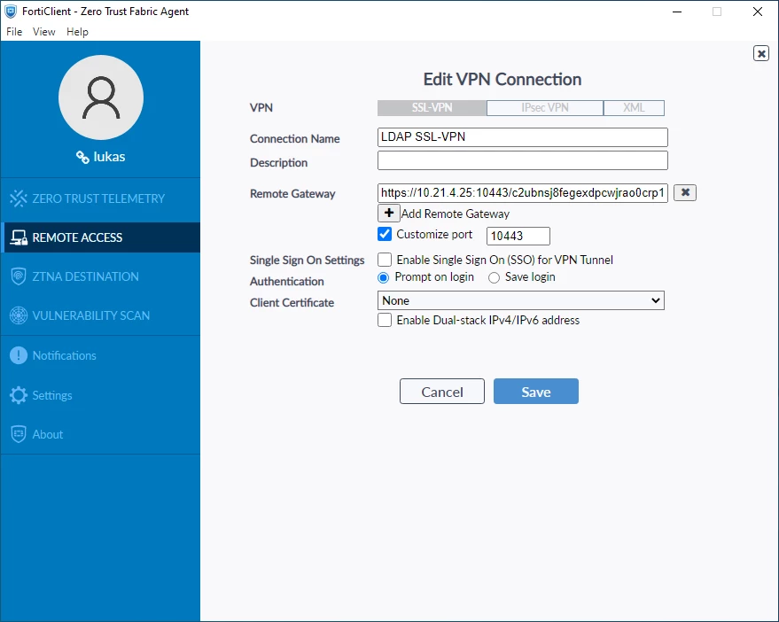
Task: Click the ZTNA Destination shield icon
Action: click(x=19, y=276)
